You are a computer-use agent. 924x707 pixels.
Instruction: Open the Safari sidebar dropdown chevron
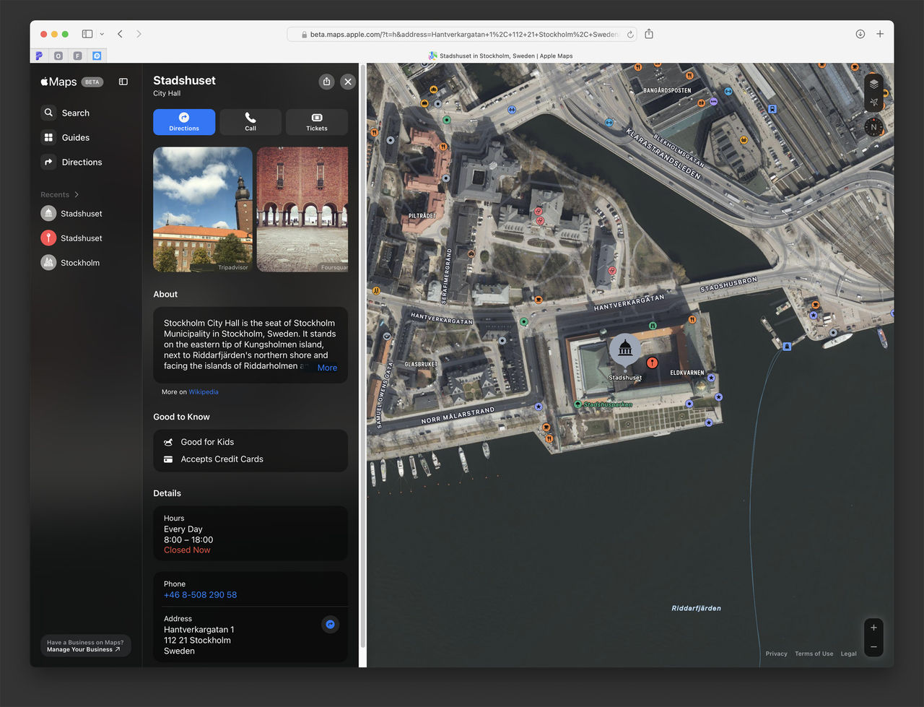pos(101,34)
